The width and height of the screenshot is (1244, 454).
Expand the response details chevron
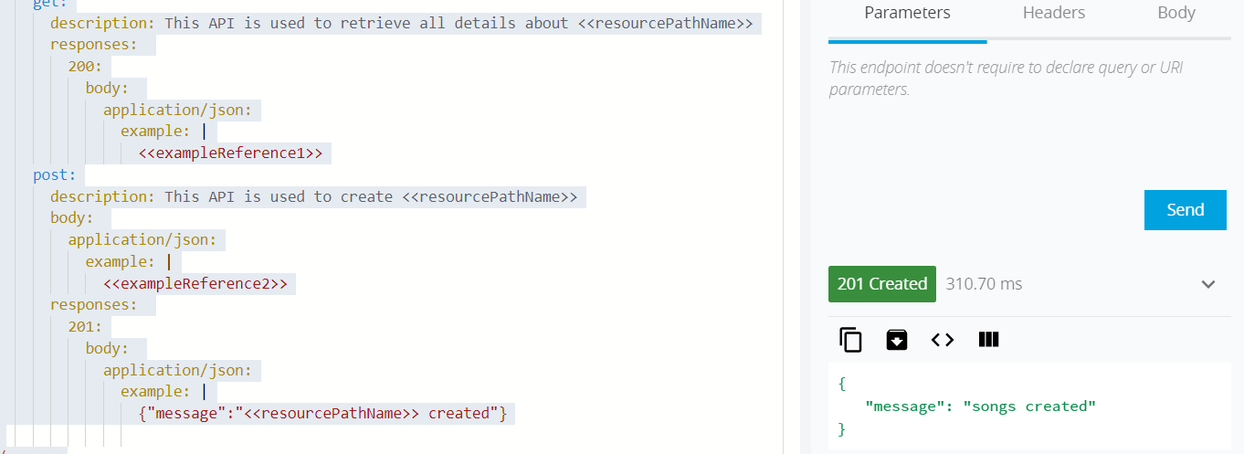click(x=1208, y=284)
